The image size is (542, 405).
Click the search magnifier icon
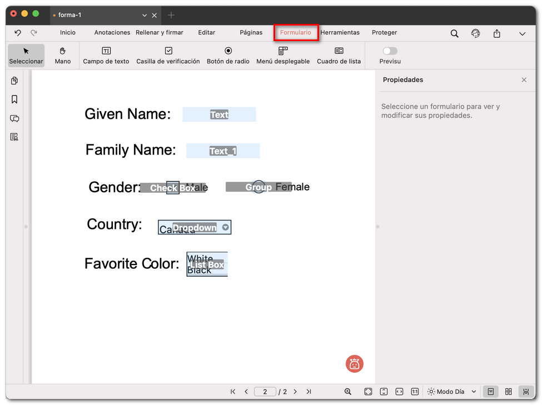click(454, 33)
